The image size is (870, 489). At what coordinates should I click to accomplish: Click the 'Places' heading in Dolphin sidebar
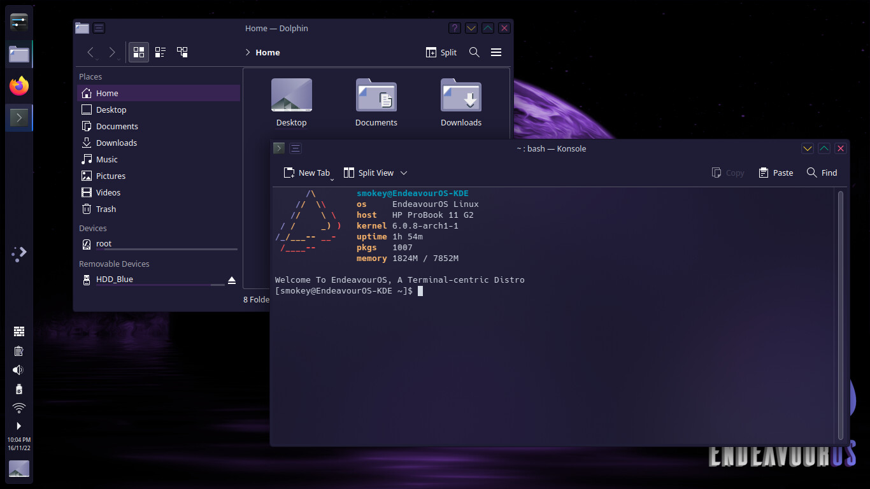[x=90, y=77]
